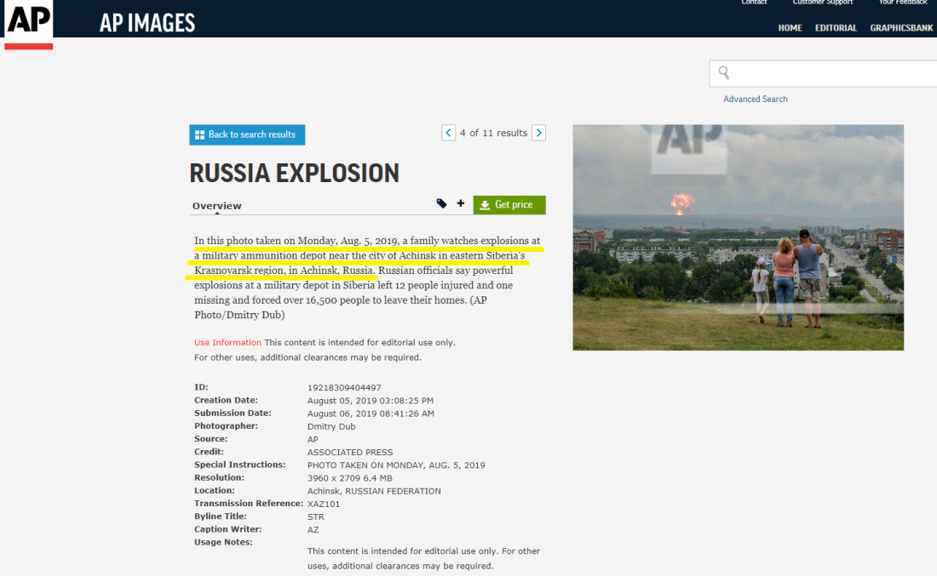Click the plus icon next to tag

pyautogui.click(x=461, y=203)
